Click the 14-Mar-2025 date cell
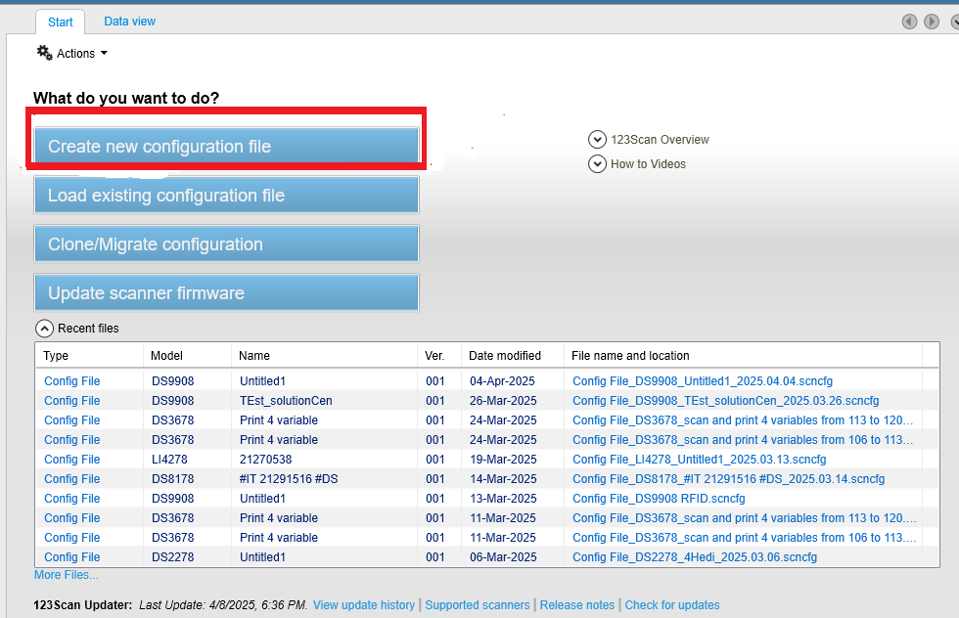The image size is (959, 618). [503, 478]
